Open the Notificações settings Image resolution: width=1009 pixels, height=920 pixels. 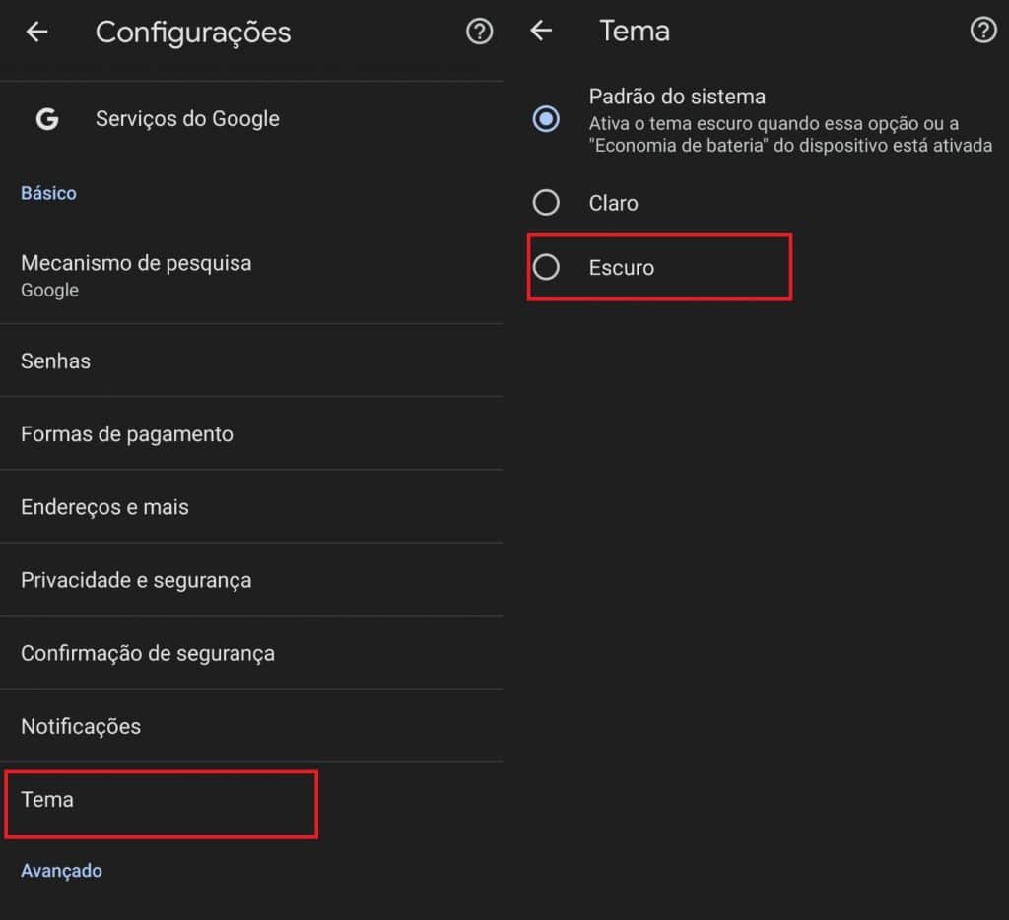point(251,726)
